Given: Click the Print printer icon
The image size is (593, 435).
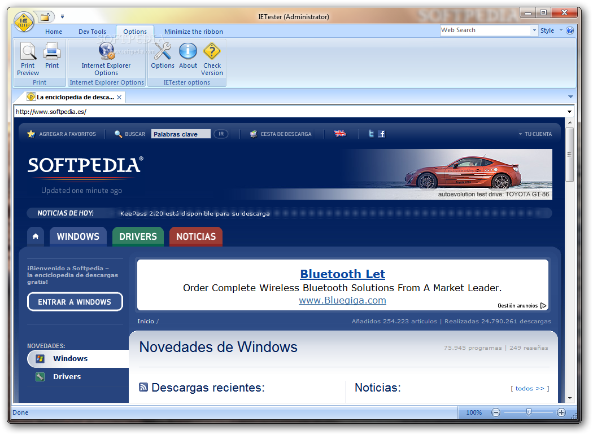Looking at the screenshot, I should point(52,51).
